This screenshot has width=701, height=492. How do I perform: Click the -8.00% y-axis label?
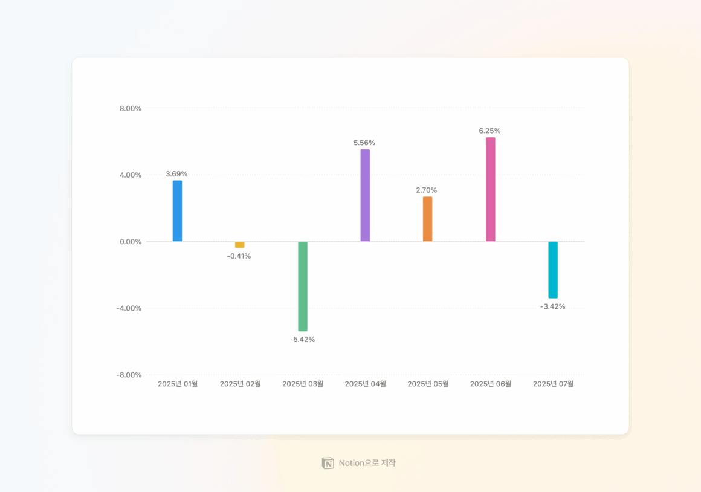pos(129,375)
